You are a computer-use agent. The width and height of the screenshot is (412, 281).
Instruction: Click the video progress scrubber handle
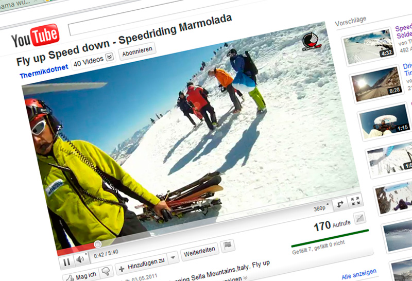coord(97,244)
